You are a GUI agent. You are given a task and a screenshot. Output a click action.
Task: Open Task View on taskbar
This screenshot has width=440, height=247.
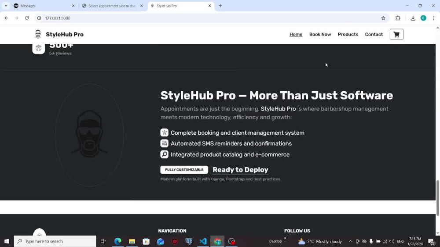click(x=103, y=241)
